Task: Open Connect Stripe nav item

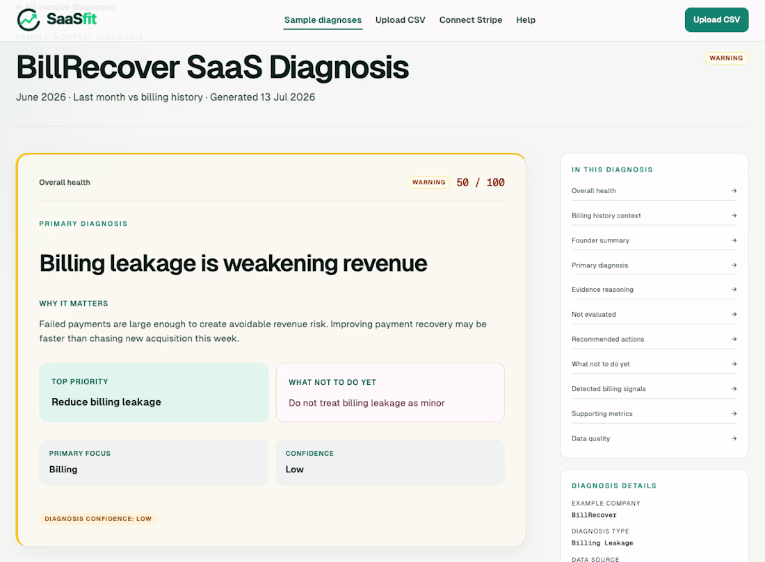Action: click(470, 20)
